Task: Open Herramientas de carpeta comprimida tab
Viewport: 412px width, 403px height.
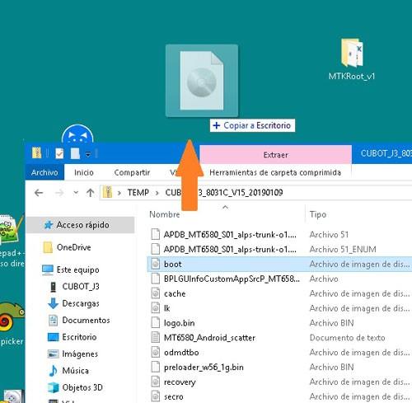Action: coord(275,172)
